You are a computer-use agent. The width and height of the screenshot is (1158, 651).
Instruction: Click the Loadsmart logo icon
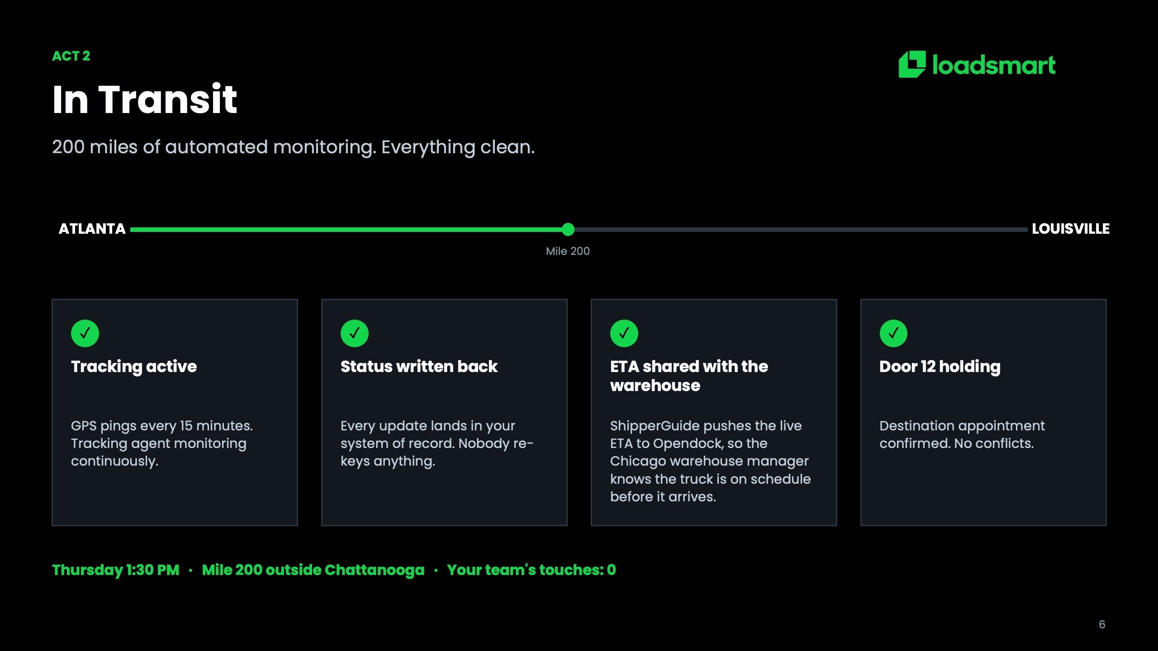coord(912,64)
